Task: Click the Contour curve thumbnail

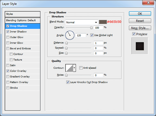Action: pos(69,68)
